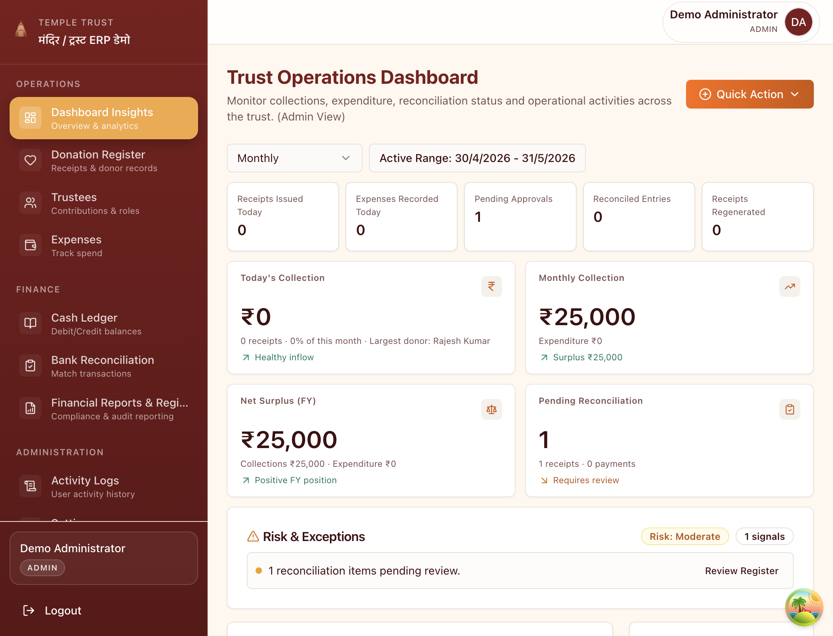Open the Demo Administrator profile menu
This screenshot has width=833, height=636.
point(741,22)
